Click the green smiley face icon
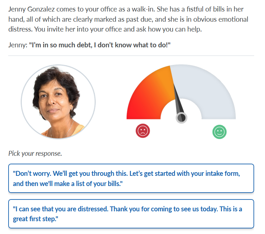The image size is (265, 234). (x=219, y=132)
